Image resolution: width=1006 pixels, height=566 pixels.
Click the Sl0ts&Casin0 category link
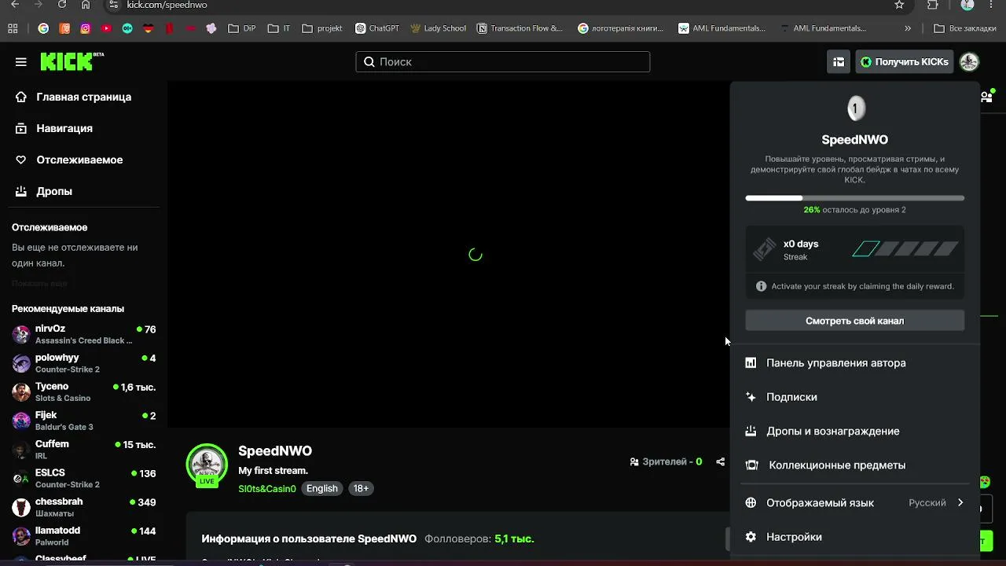[267, 489]
